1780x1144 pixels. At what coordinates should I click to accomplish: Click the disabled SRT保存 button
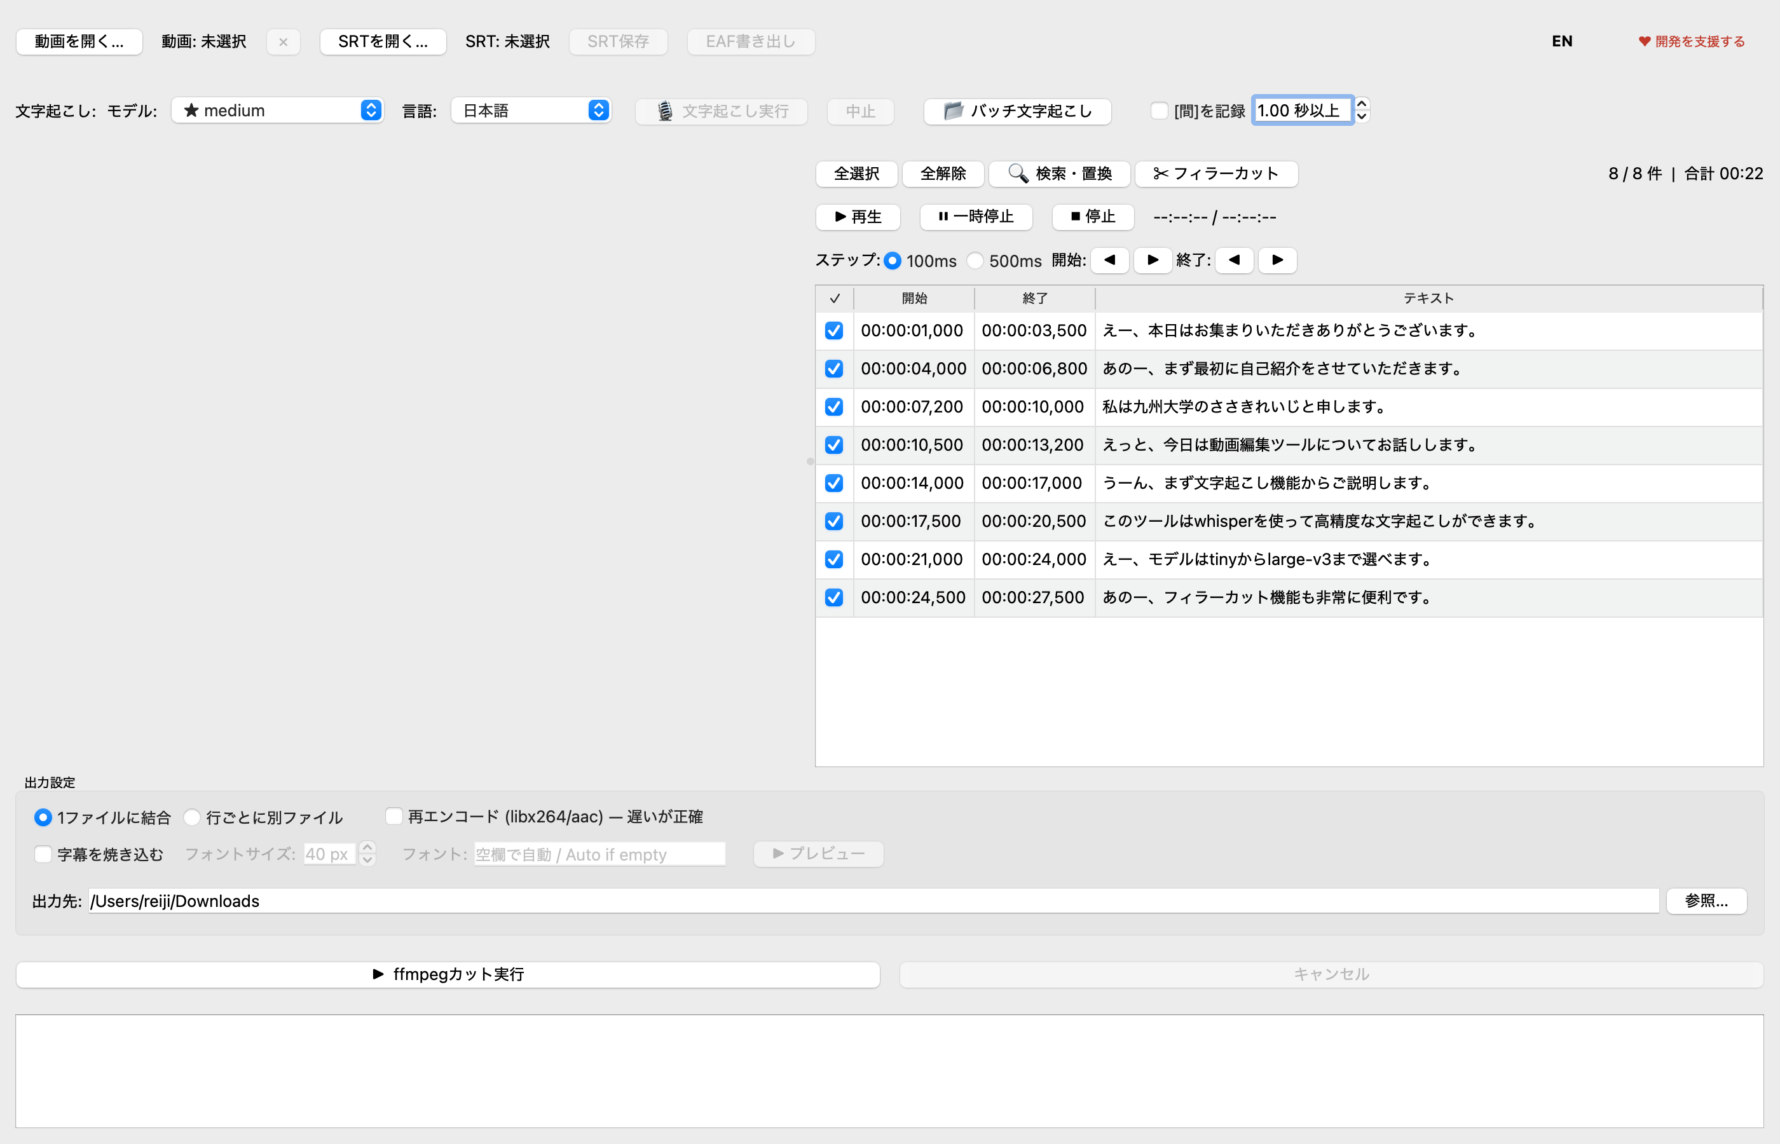618,41
